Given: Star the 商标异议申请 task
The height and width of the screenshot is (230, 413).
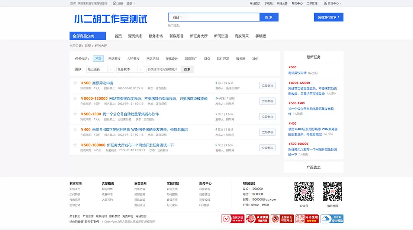Looking at the screenshot, I should pyautogui.click(x=75, y=83).
